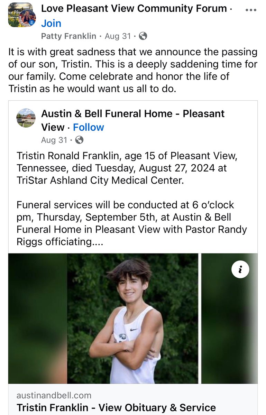Open Love Pleasant View Community Forum group title
This screenshot has height=415, width=266.
point(134,9)
